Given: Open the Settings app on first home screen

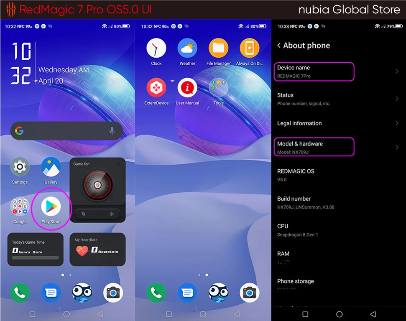Looking at the screenshot, I should click(x=20, y=167).
